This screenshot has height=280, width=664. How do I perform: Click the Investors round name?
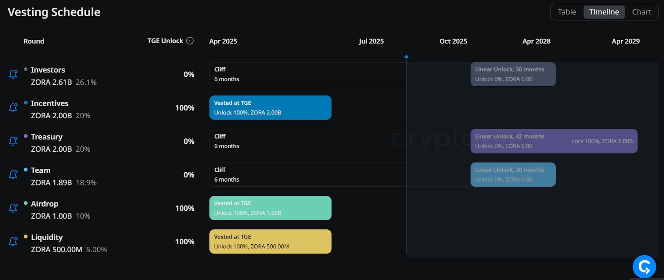pos(48,70)
